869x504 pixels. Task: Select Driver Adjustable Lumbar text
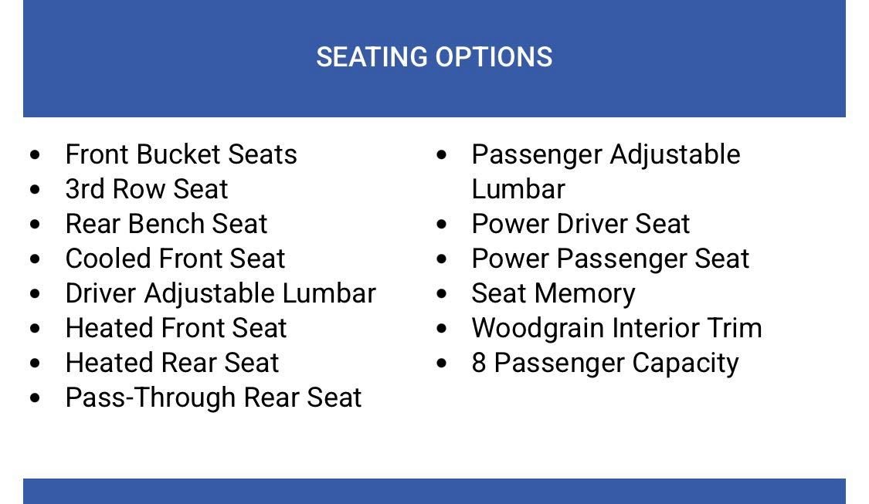pos(220,293)
